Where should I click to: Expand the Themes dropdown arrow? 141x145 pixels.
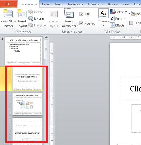point(103,26)
